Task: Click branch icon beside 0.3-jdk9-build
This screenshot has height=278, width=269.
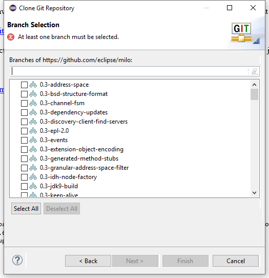Action: (x=33, y=186)
